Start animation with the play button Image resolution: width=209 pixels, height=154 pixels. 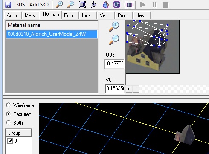point(142,5)
